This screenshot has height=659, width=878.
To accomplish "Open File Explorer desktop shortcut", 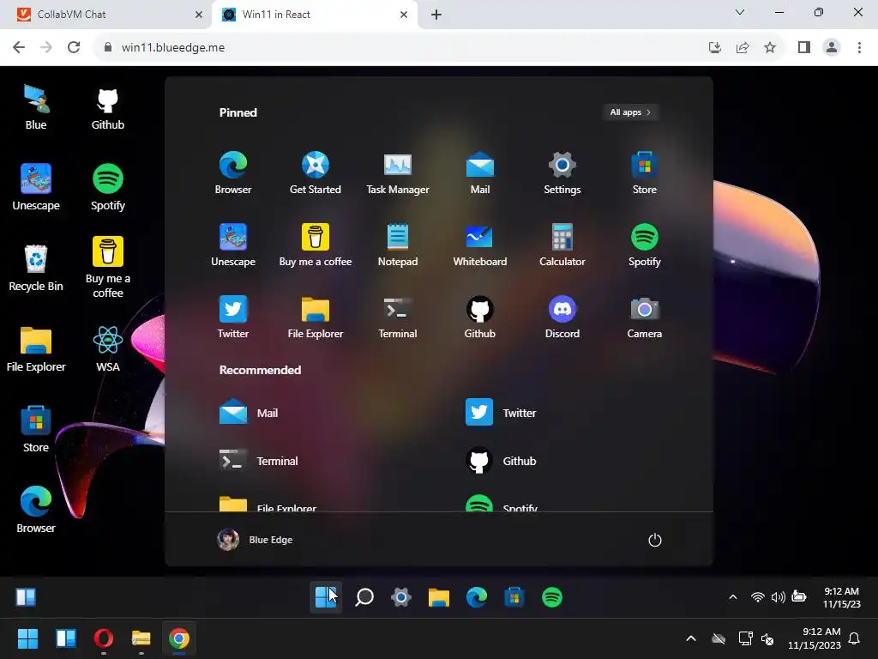I will (x=36, y=349).
